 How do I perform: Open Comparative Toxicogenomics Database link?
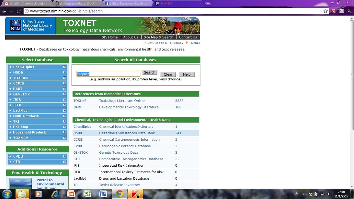(x=131, y=159)
